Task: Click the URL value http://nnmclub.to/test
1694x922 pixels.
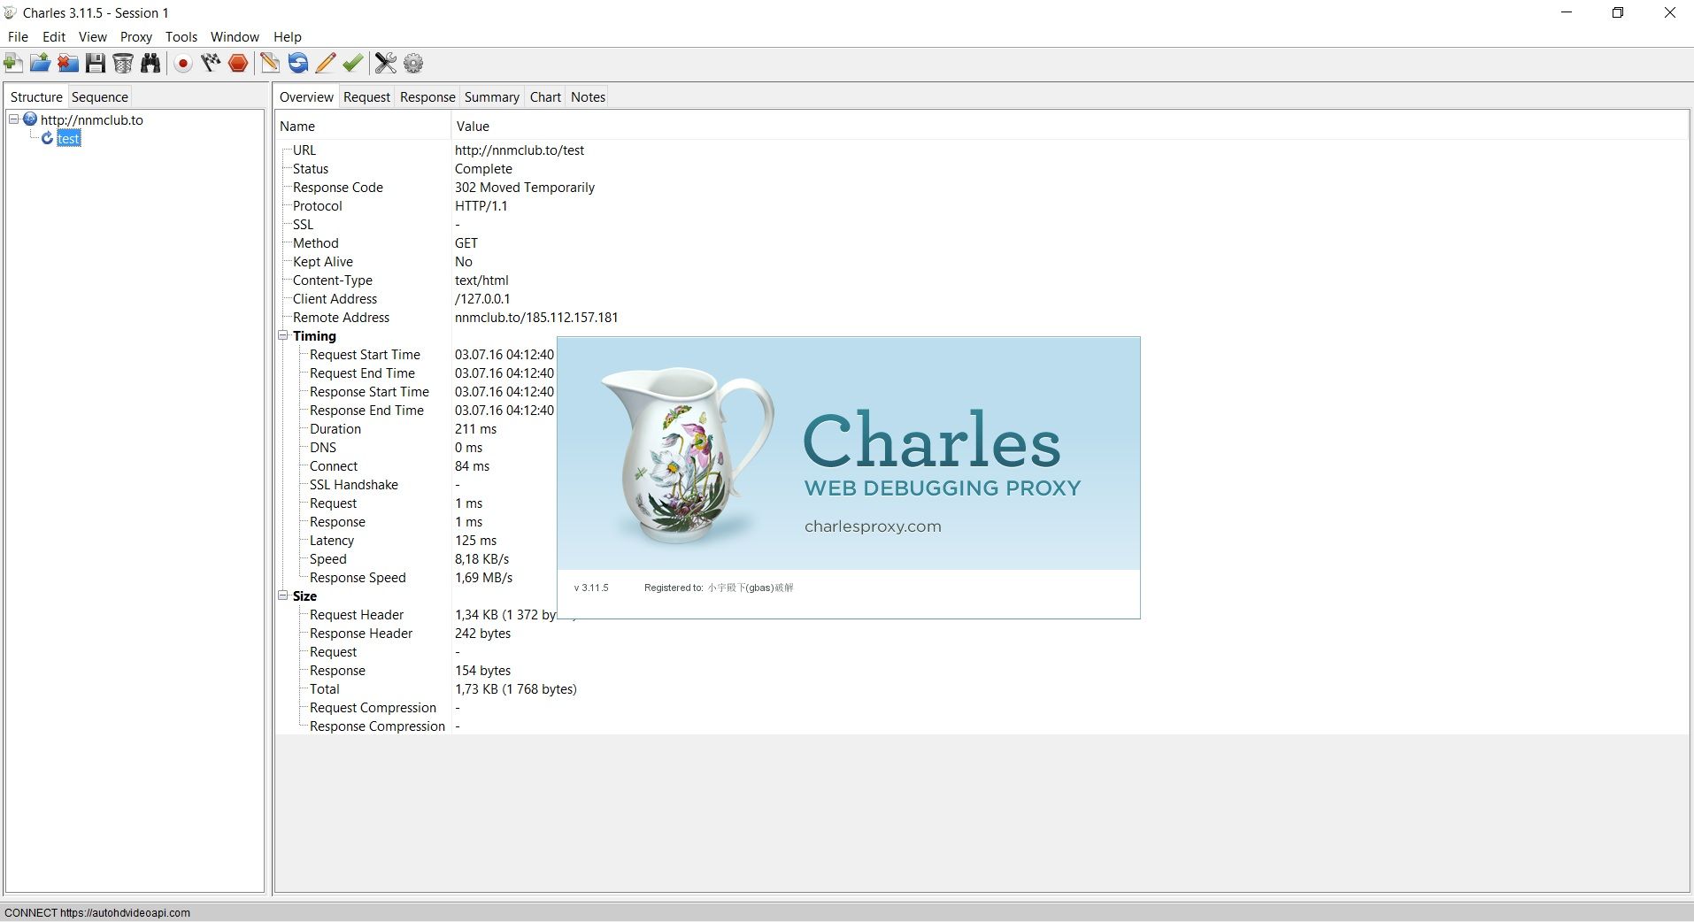Action: (520, 150)
